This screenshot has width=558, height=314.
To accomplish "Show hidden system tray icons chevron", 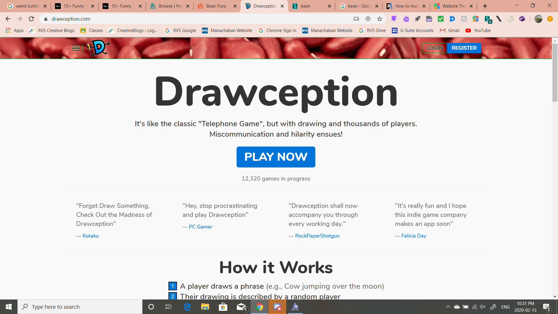I will [448, 307].
